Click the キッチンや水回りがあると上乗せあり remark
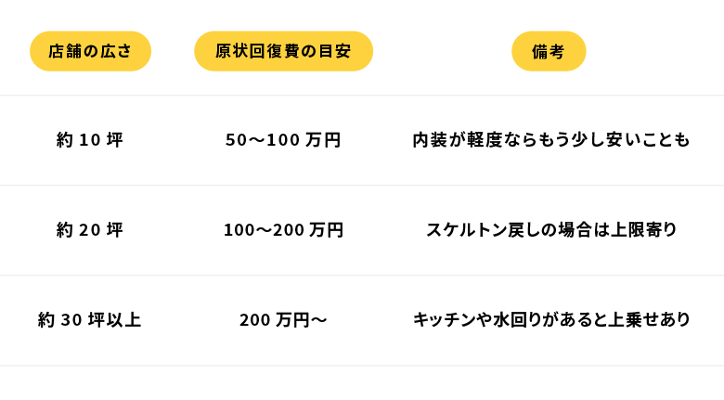724x400 pixels. tap(551, 320)
